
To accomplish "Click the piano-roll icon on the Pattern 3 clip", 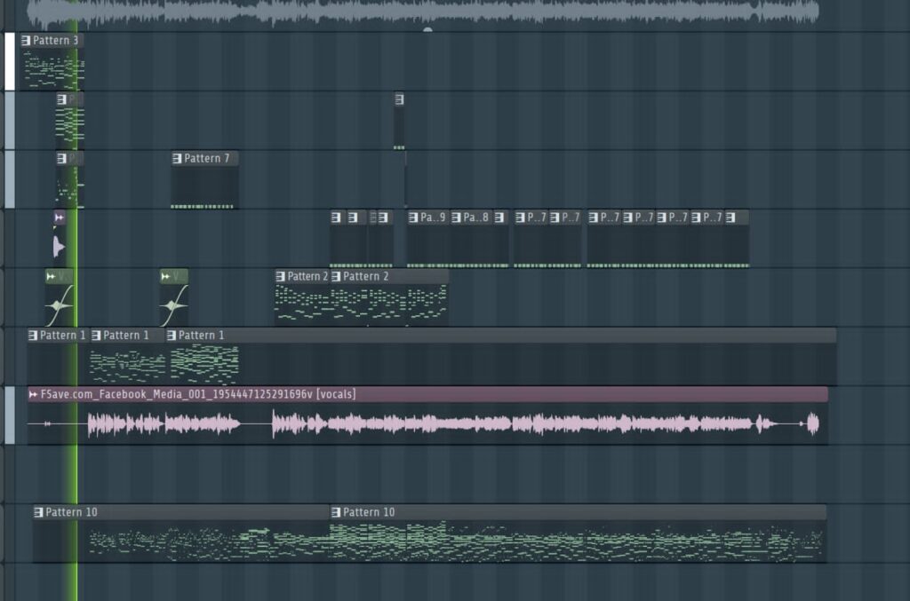I will point(27,41).
